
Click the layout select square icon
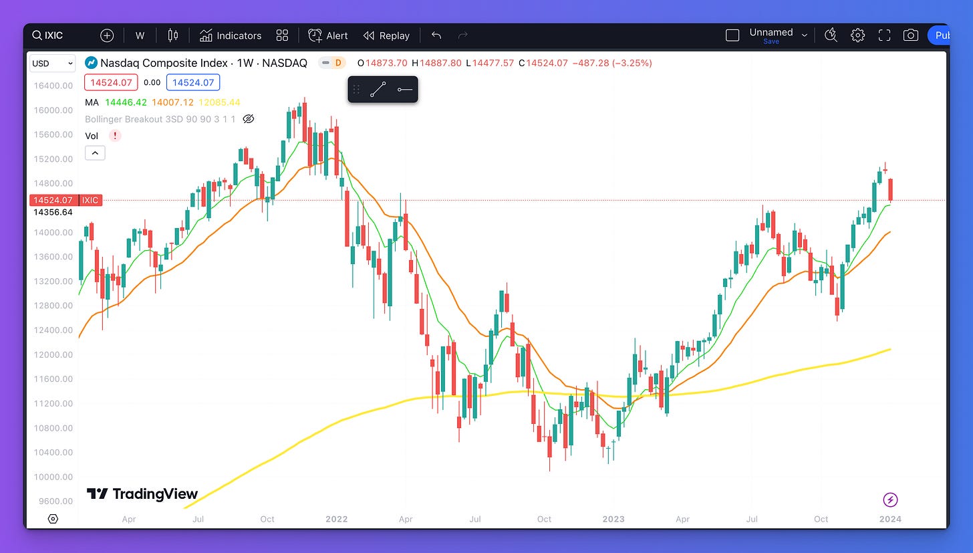pyautogui.click(x=732, y=35)
